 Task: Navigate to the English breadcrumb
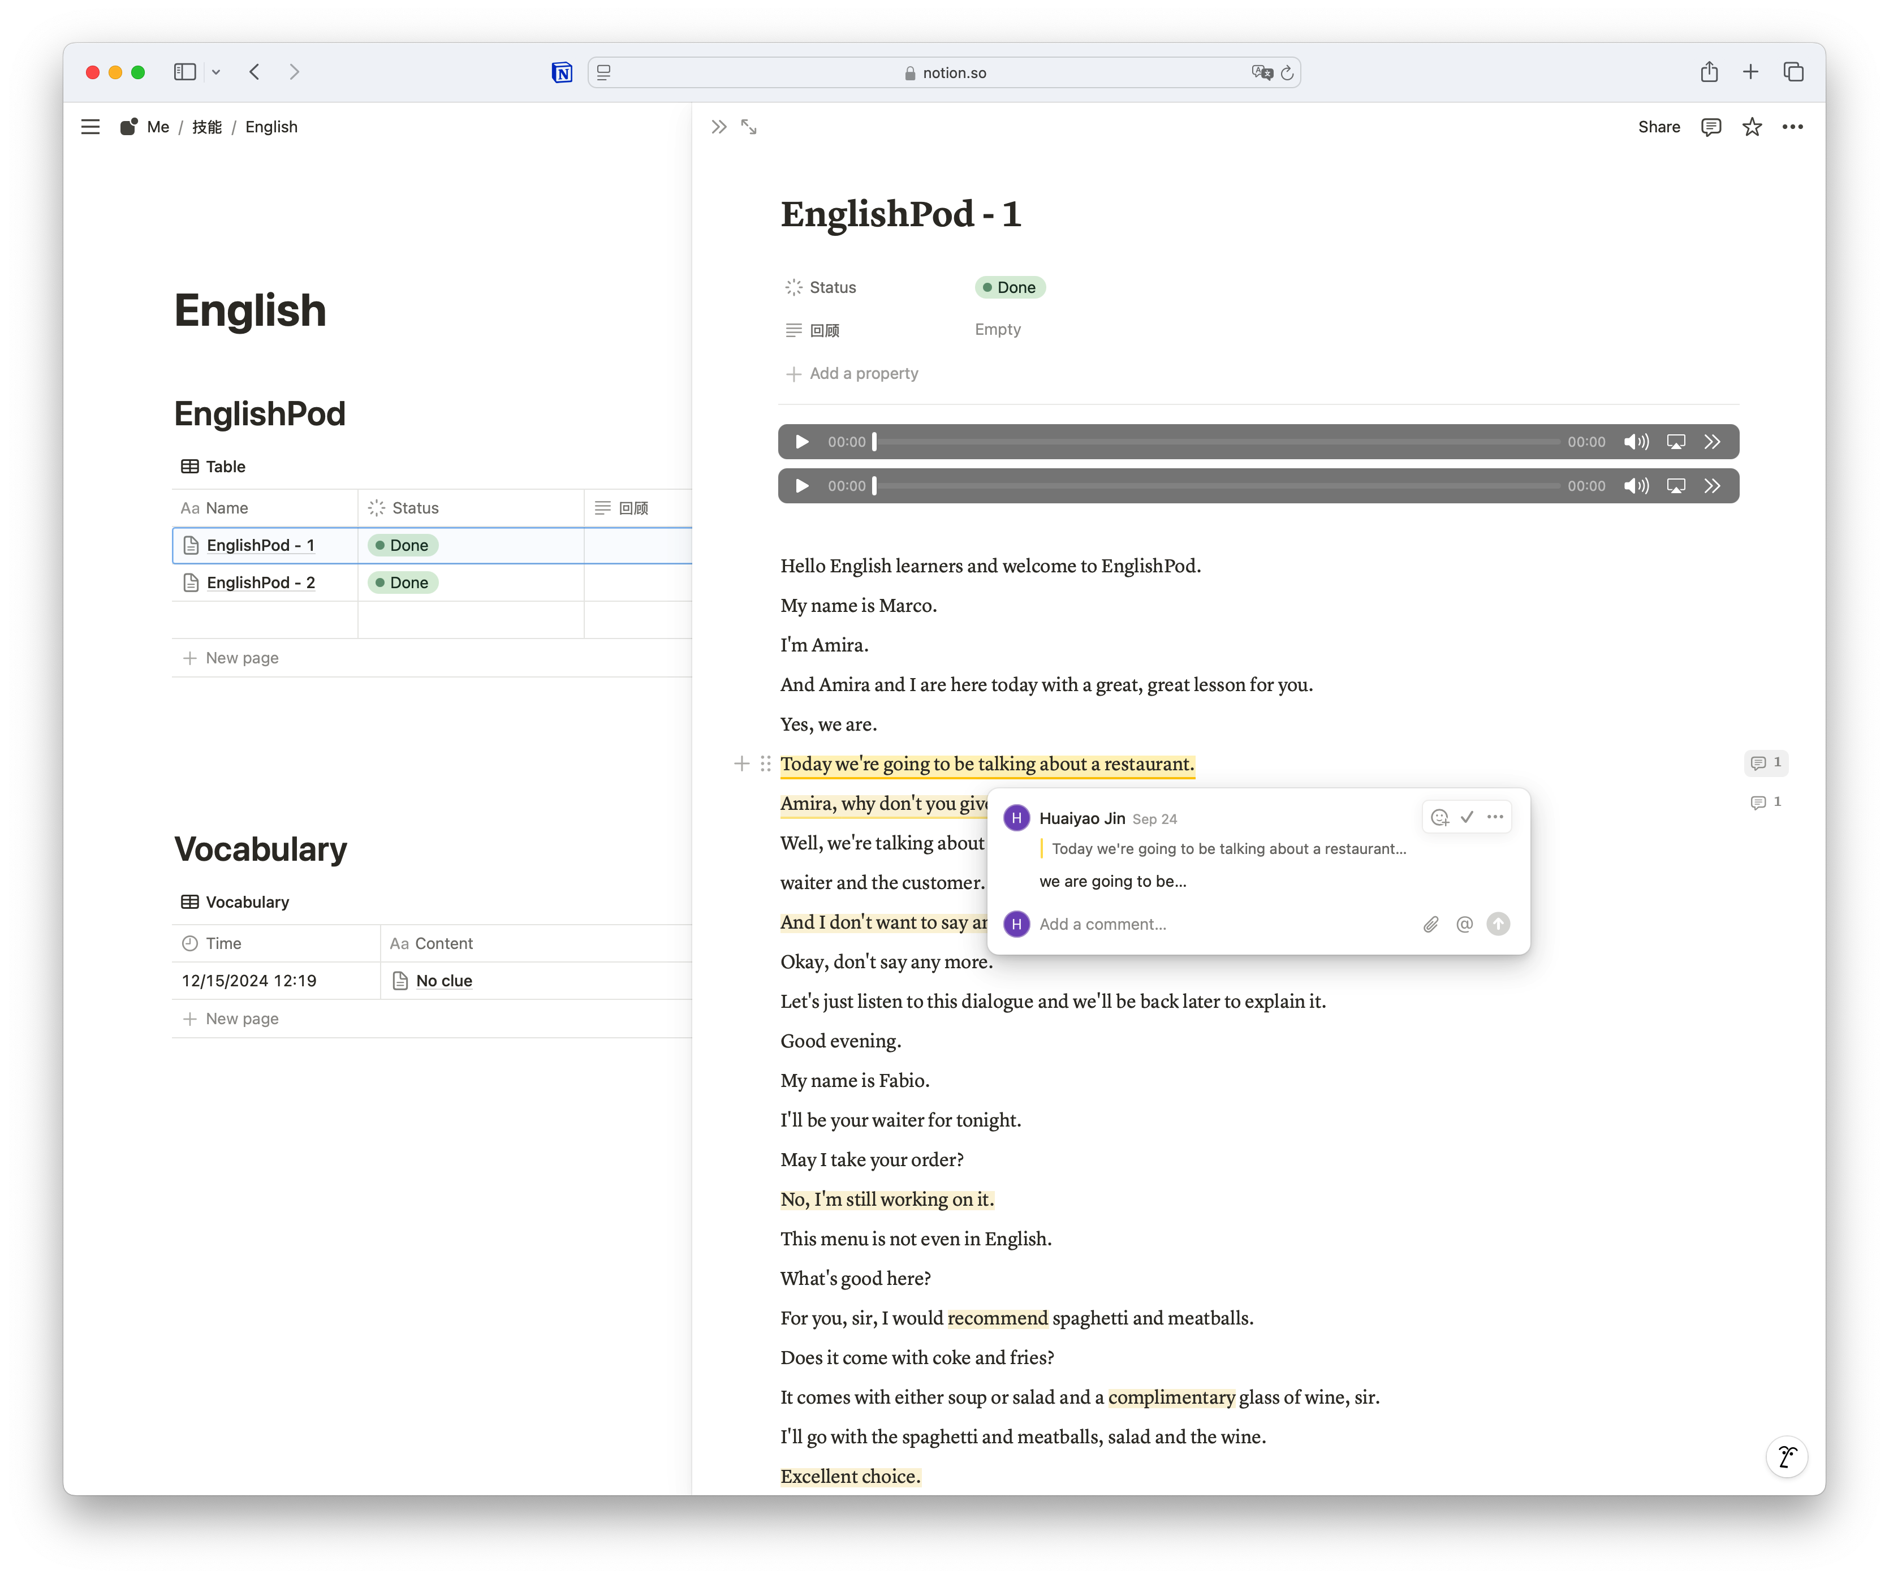coord(271,127)
